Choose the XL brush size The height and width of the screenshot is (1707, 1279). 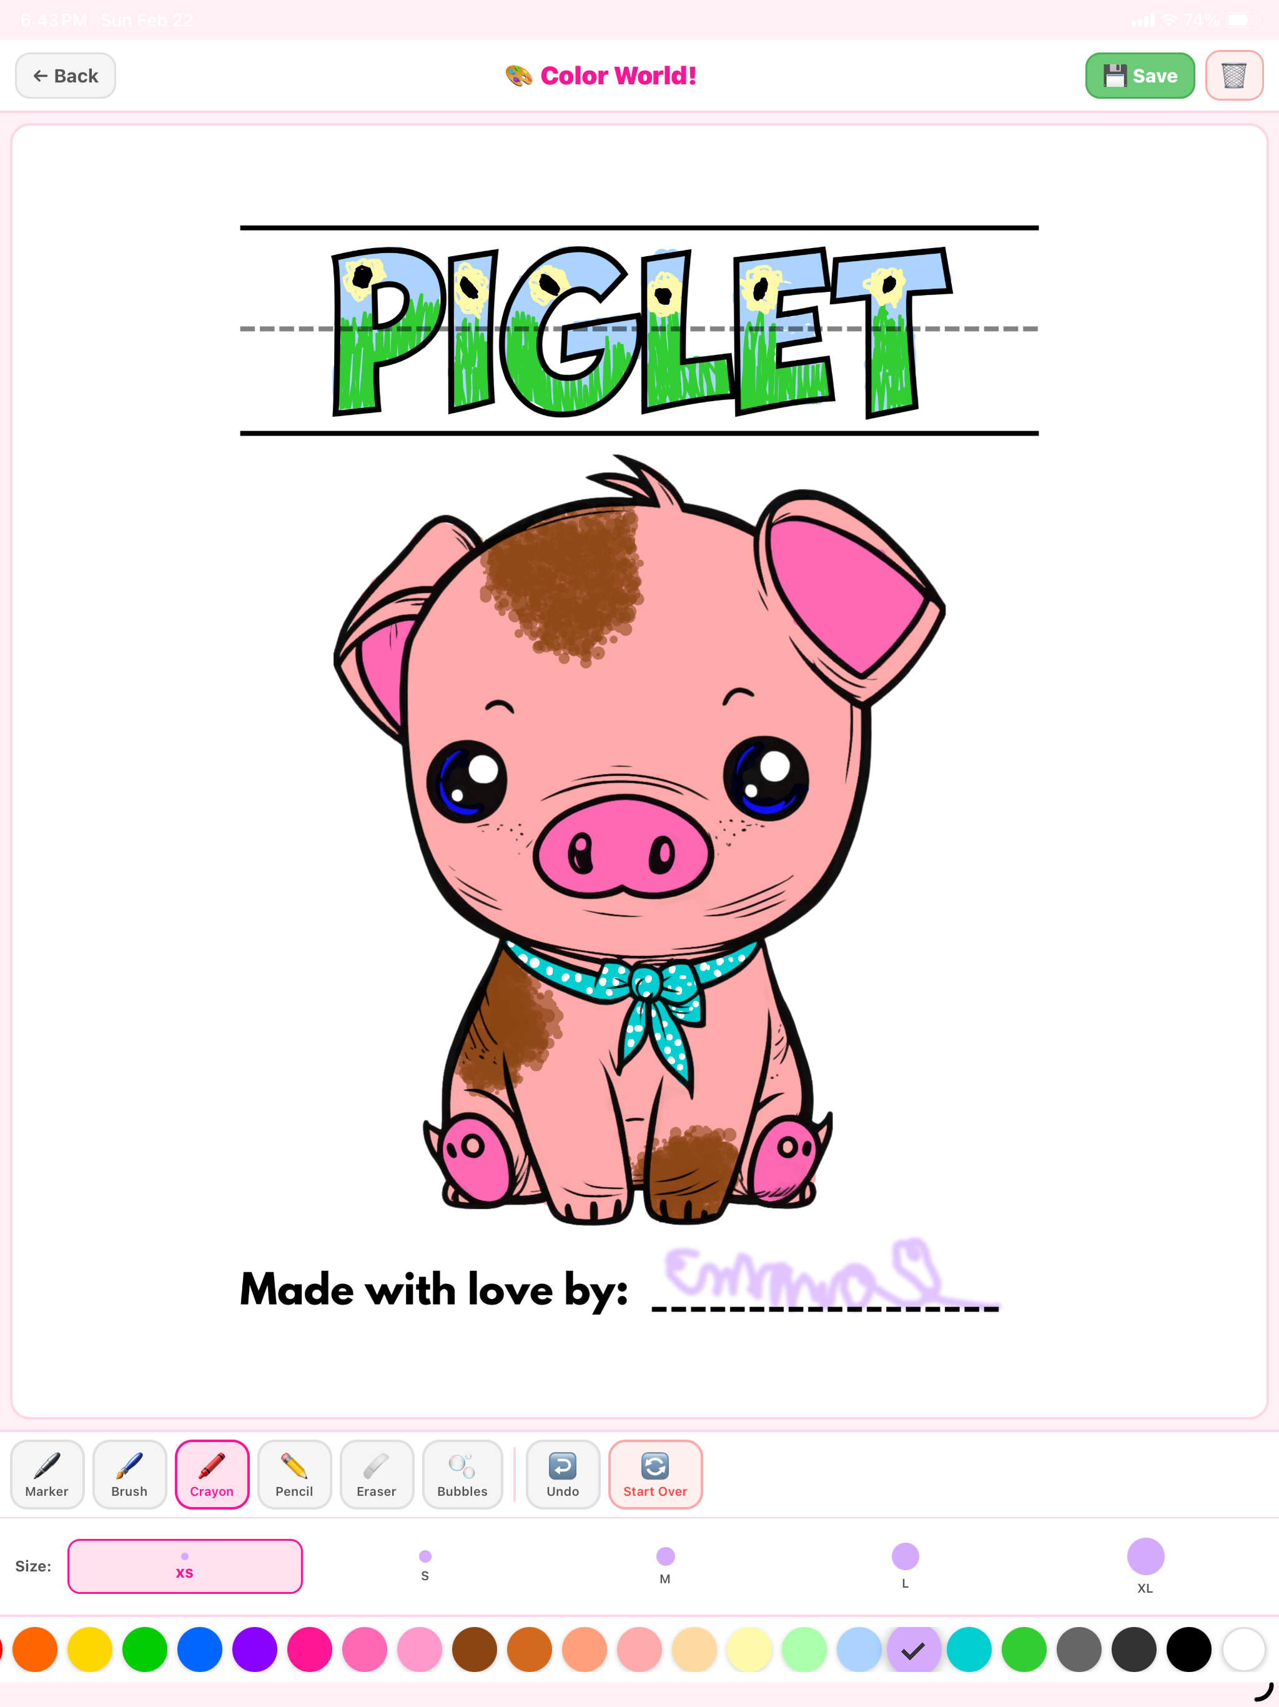pyautogui.click(x=1145, y=1565)
